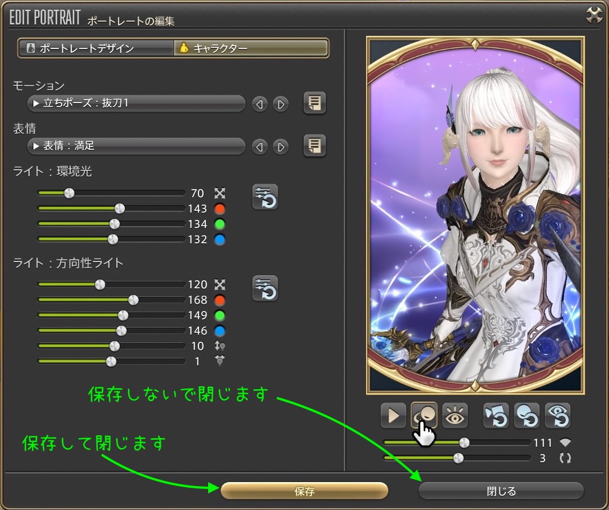This screenshot has height=510, width=609.
Task: Toggle the eyes-toward-camera button
Action: click(x=454, y=415)
